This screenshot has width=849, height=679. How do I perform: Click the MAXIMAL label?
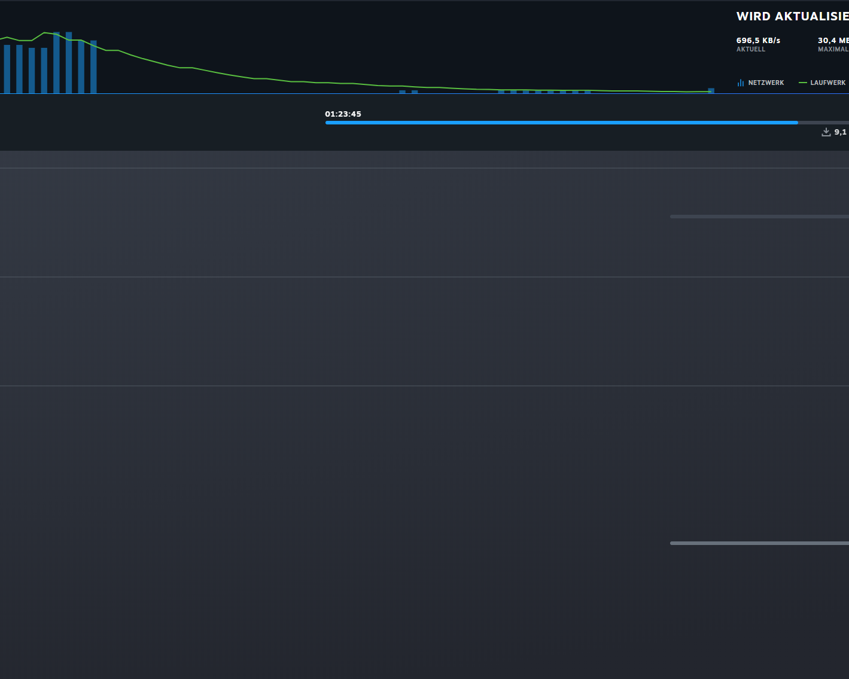click(833, 50)
